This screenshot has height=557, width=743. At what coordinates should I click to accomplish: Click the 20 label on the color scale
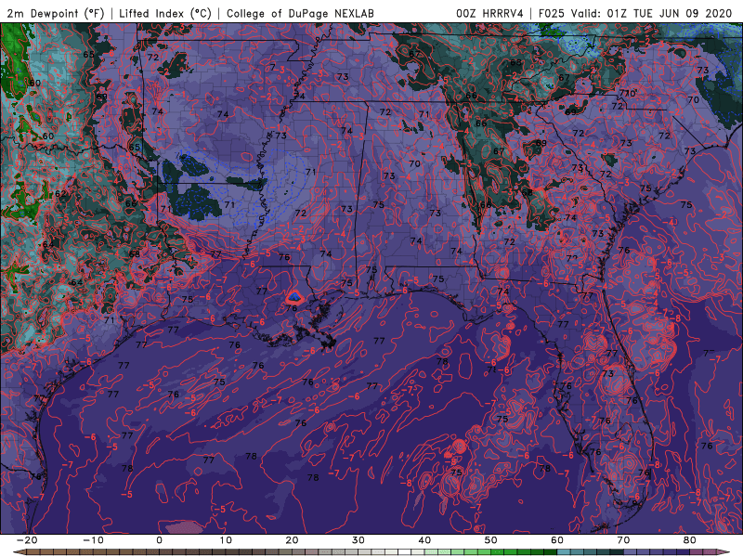292,540
